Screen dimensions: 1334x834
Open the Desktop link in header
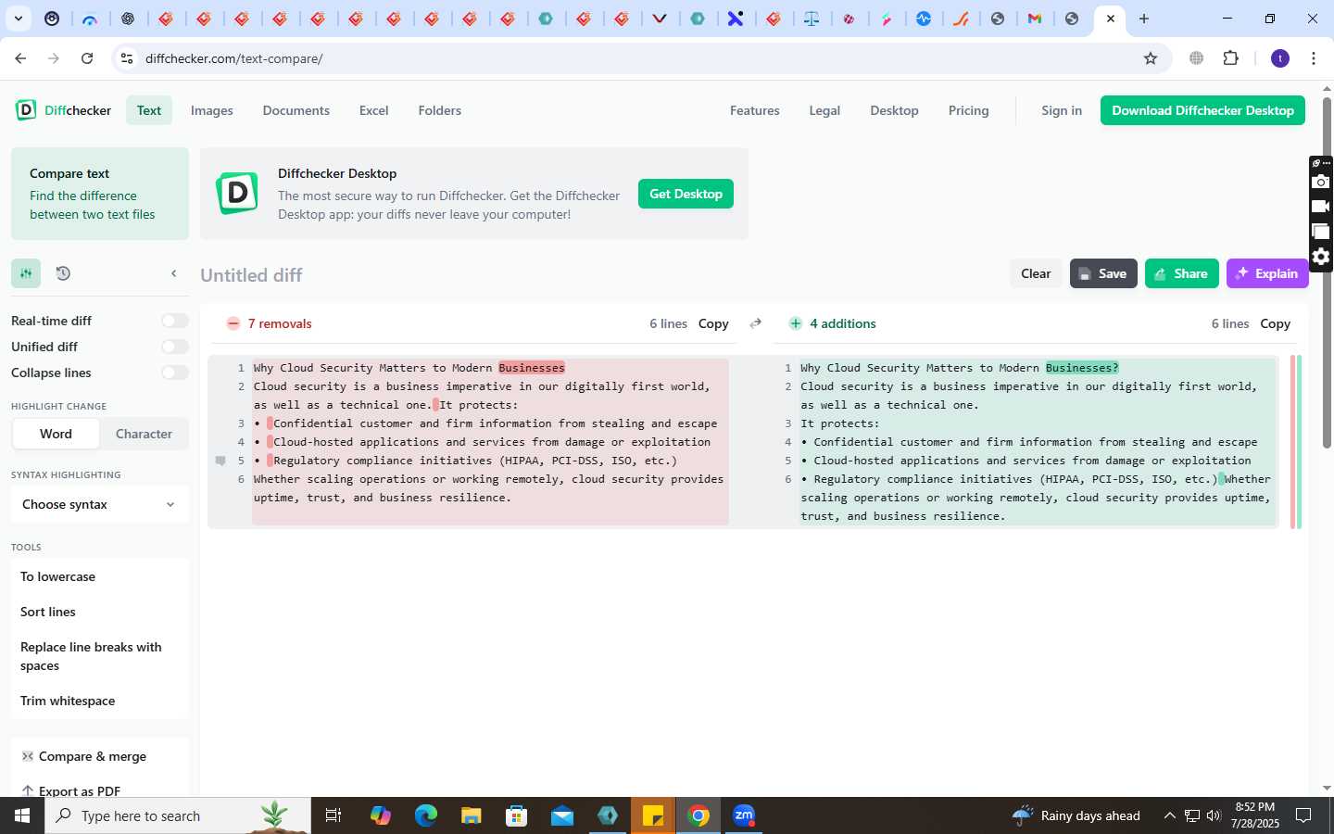pyautogui.click(x=894, y=110)
